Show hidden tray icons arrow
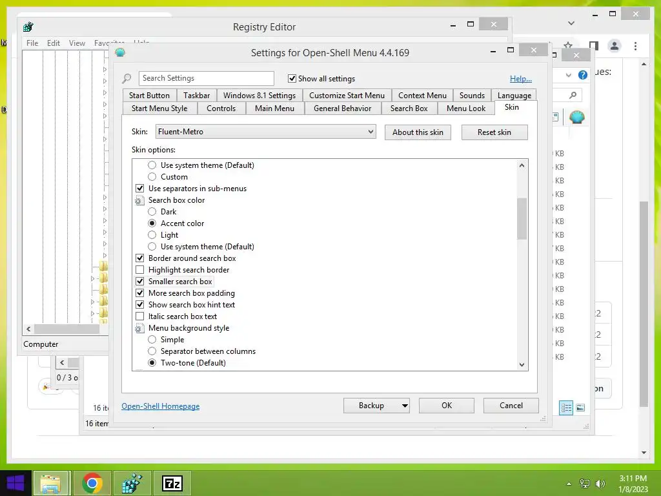Screen dimensions: 661x496 pyautogui.click(x=569, y=484)
